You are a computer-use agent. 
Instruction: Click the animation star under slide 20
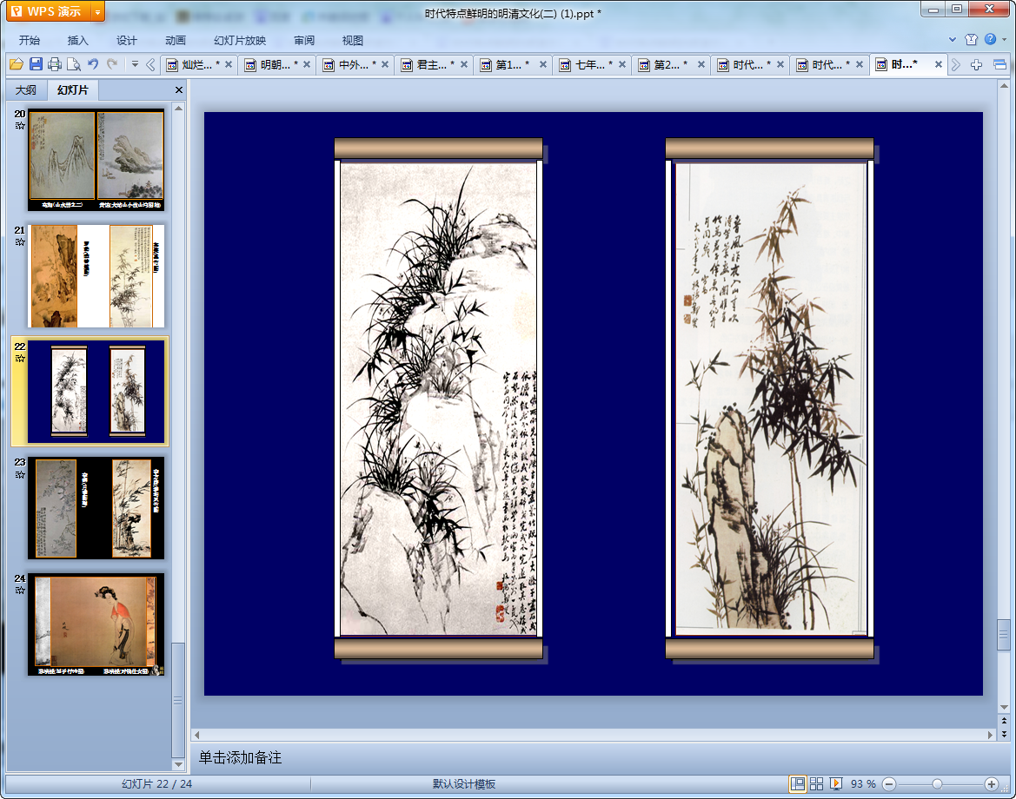(20, 126)
